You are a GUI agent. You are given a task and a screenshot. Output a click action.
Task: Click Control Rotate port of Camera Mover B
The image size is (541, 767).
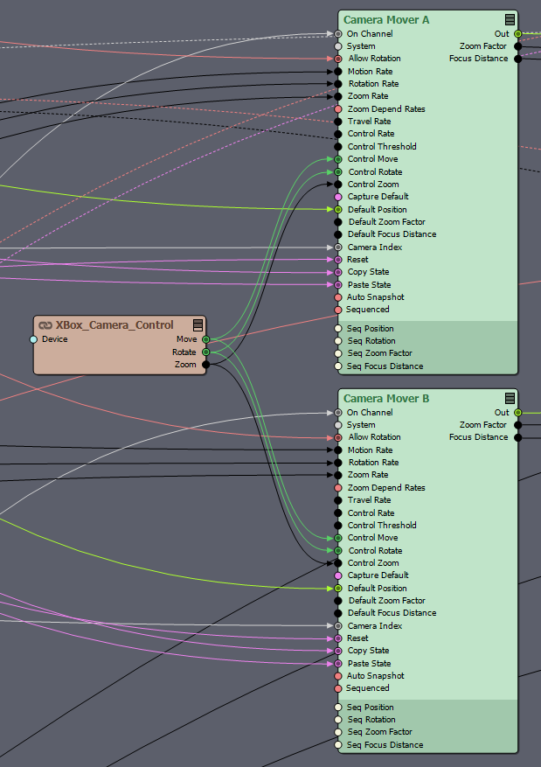click(x=337, y=551)
